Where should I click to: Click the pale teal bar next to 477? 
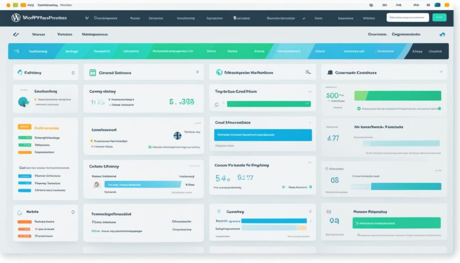(x=401, y=143)
